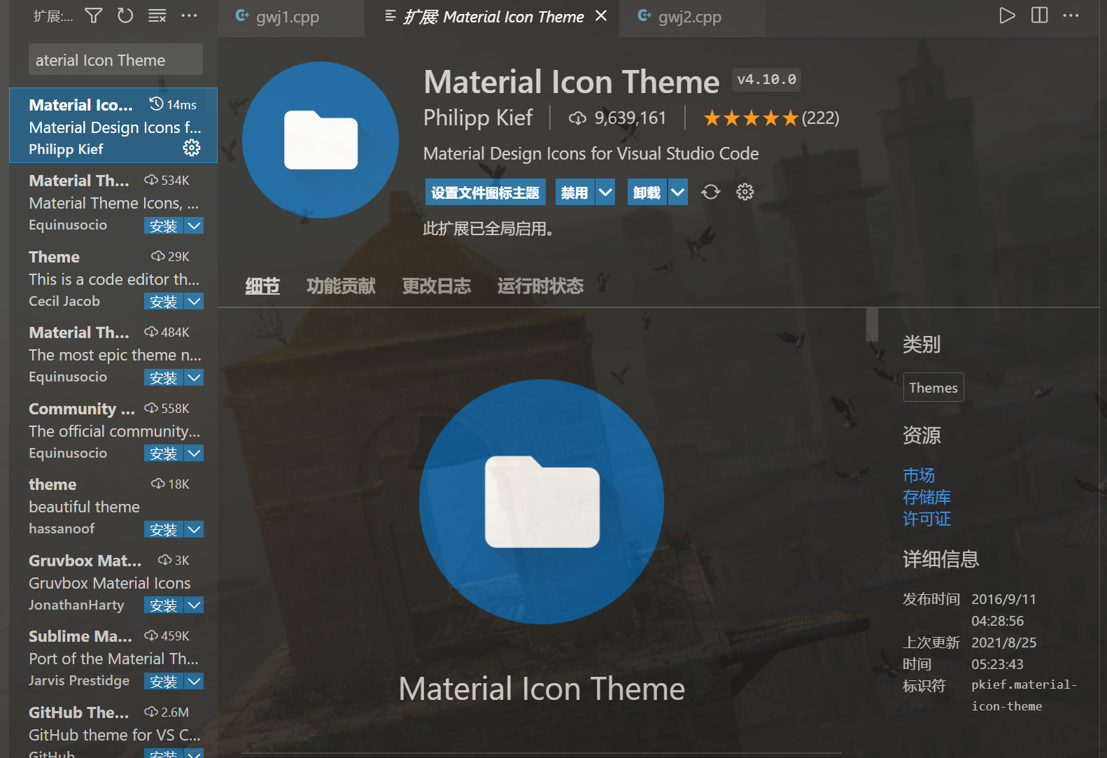The height and width of the screenshot is (758, 1107).
Task: Open the 存储库 repository link
Action: click(926, 497)
